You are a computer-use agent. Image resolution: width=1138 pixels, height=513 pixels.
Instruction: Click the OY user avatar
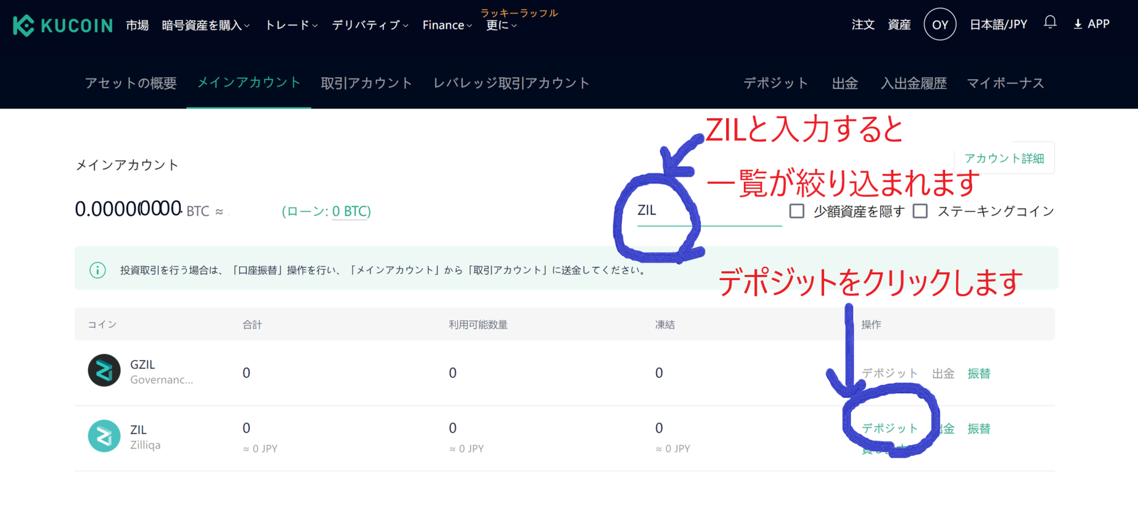point(939,24)
